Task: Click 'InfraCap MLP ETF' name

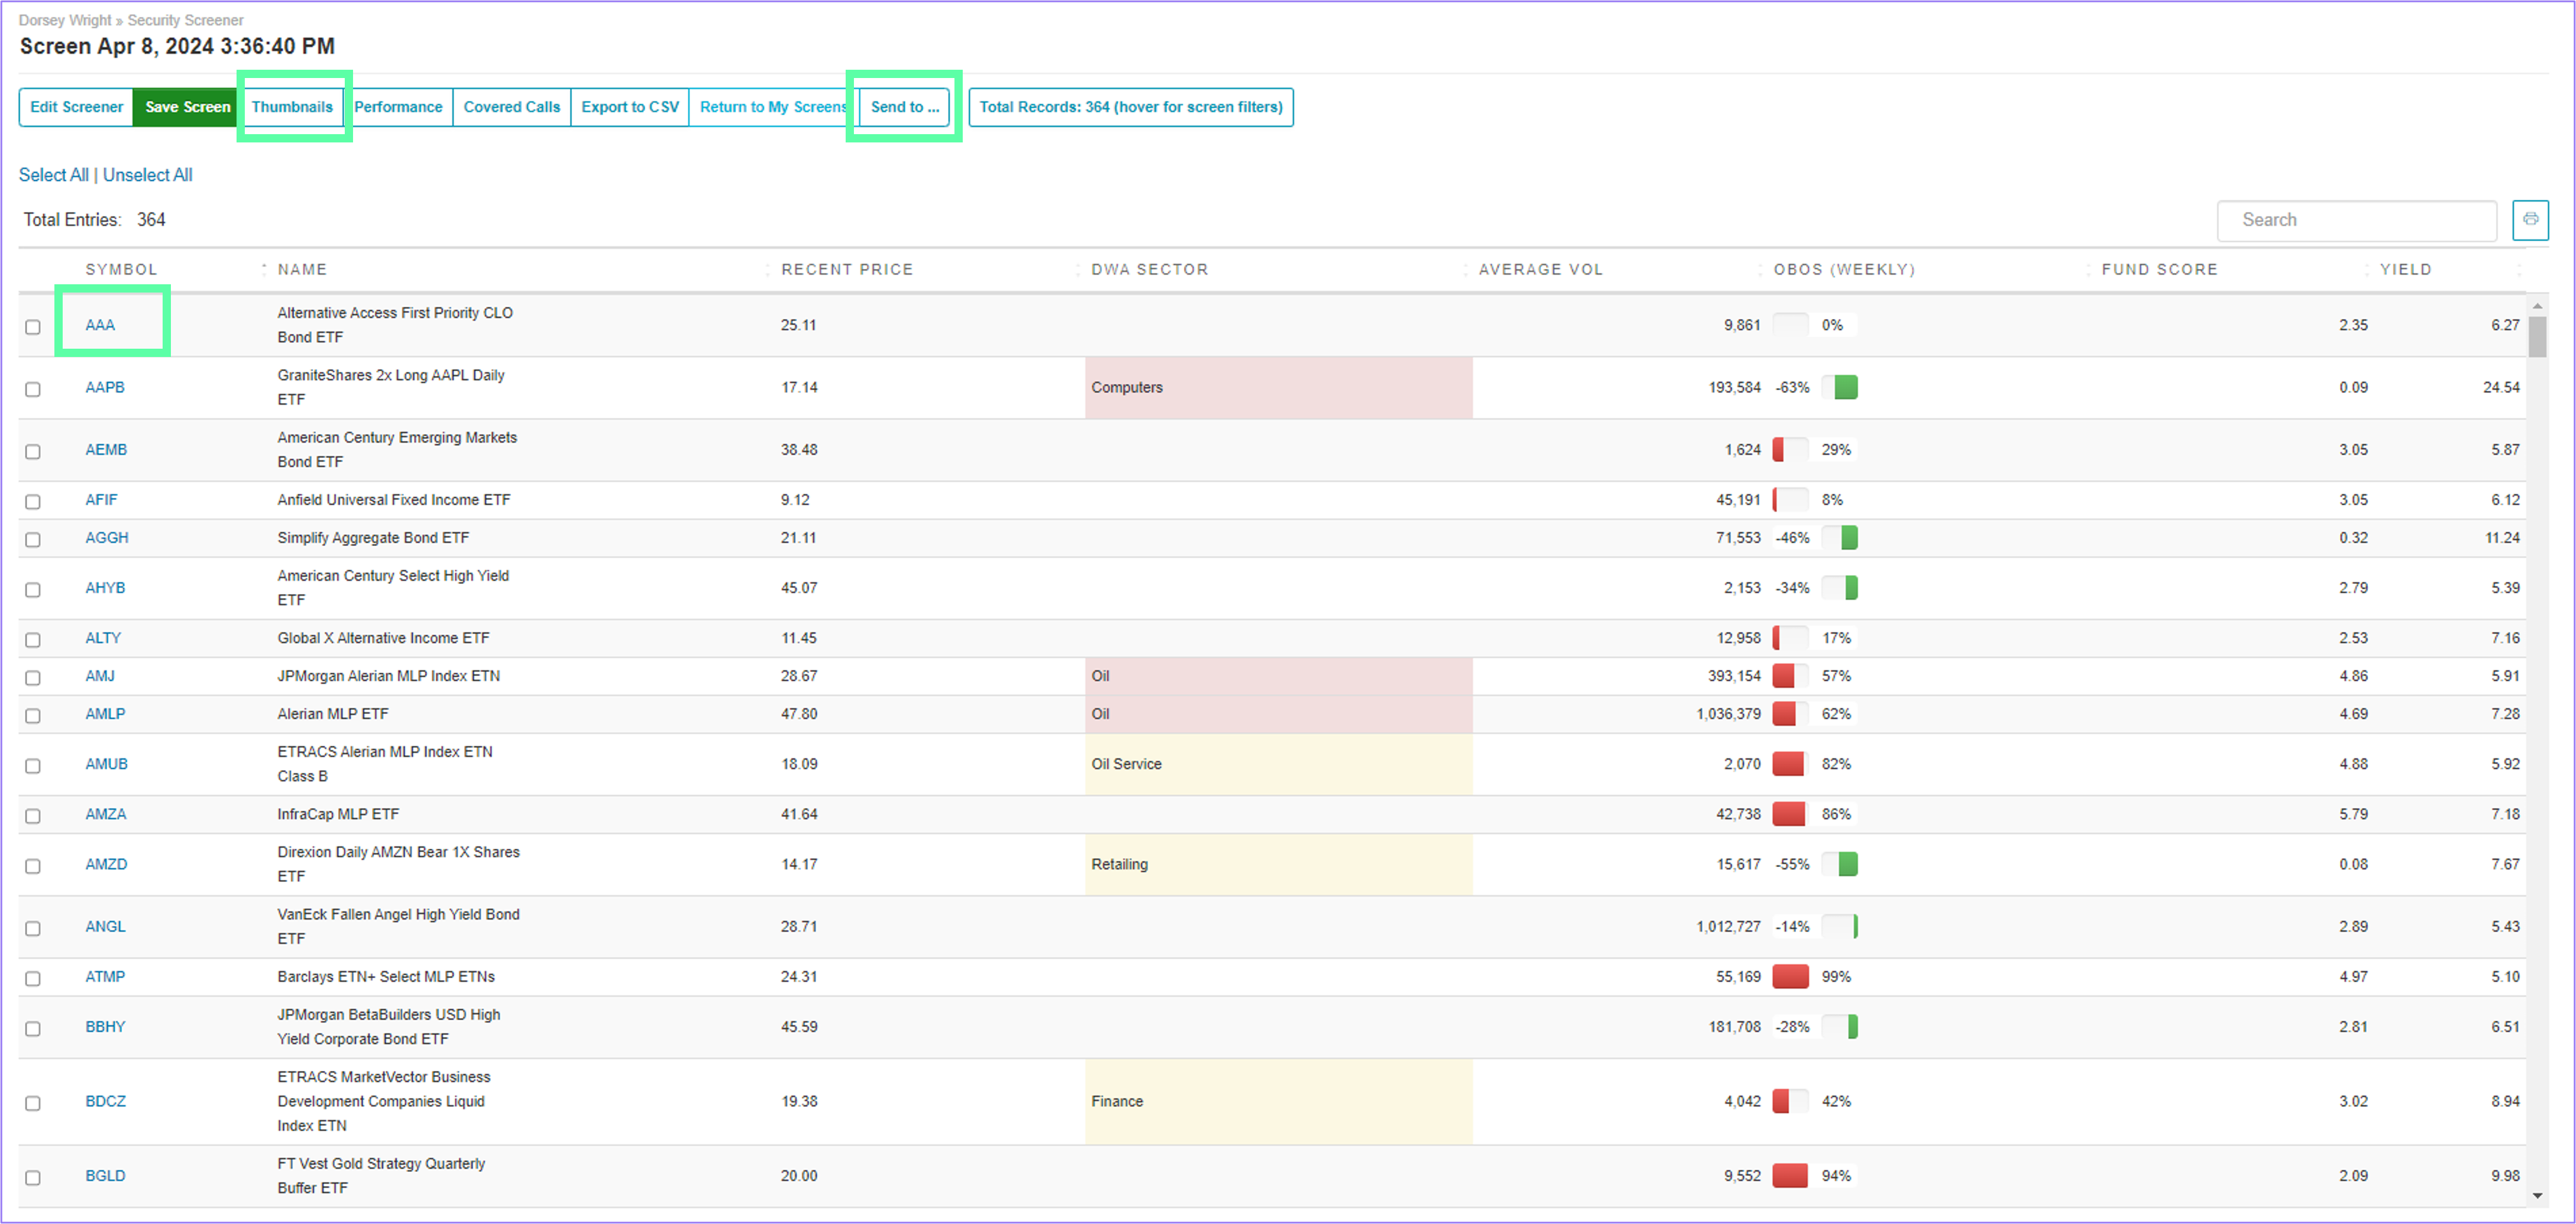Action: (338, 814)
